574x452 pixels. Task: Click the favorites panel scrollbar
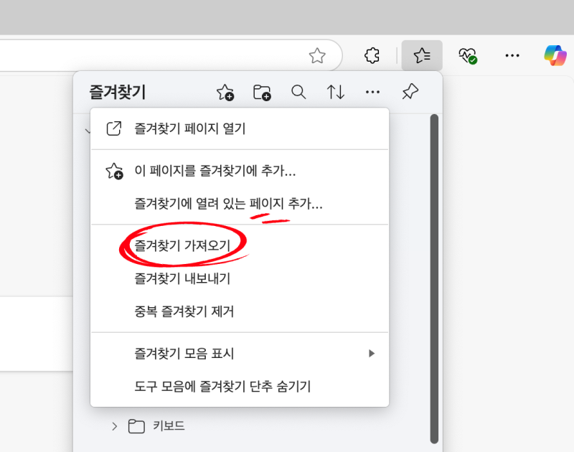point(434,279)
